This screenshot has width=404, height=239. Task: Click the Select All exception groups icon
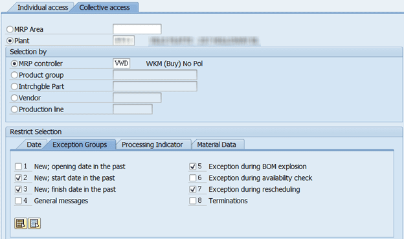tap(21, 223)
